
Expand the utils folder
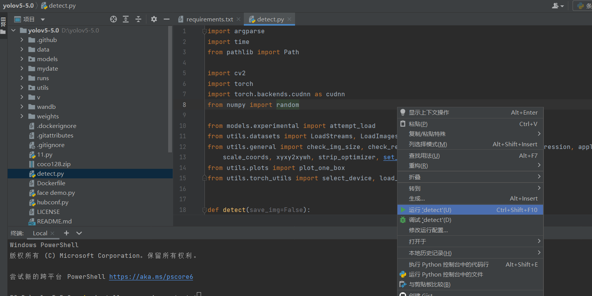click(x=22, y=87)
